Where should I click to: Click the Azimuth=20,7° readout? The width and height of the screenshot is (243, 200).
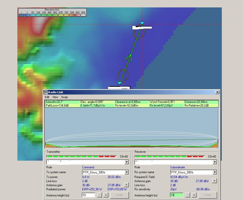tap(54, 102)
